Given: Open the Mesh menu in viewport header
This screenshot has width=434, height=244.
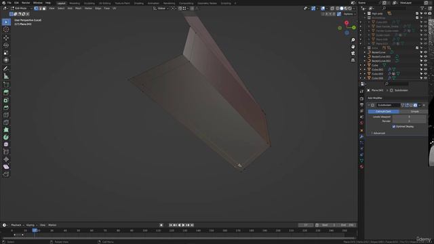Looking at the screenshot, I should point(79,8).
